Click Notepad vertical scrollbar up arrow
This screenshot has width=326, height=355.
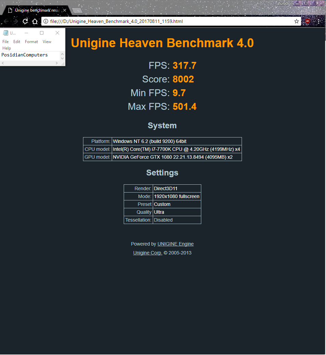[x=63, y=54]
